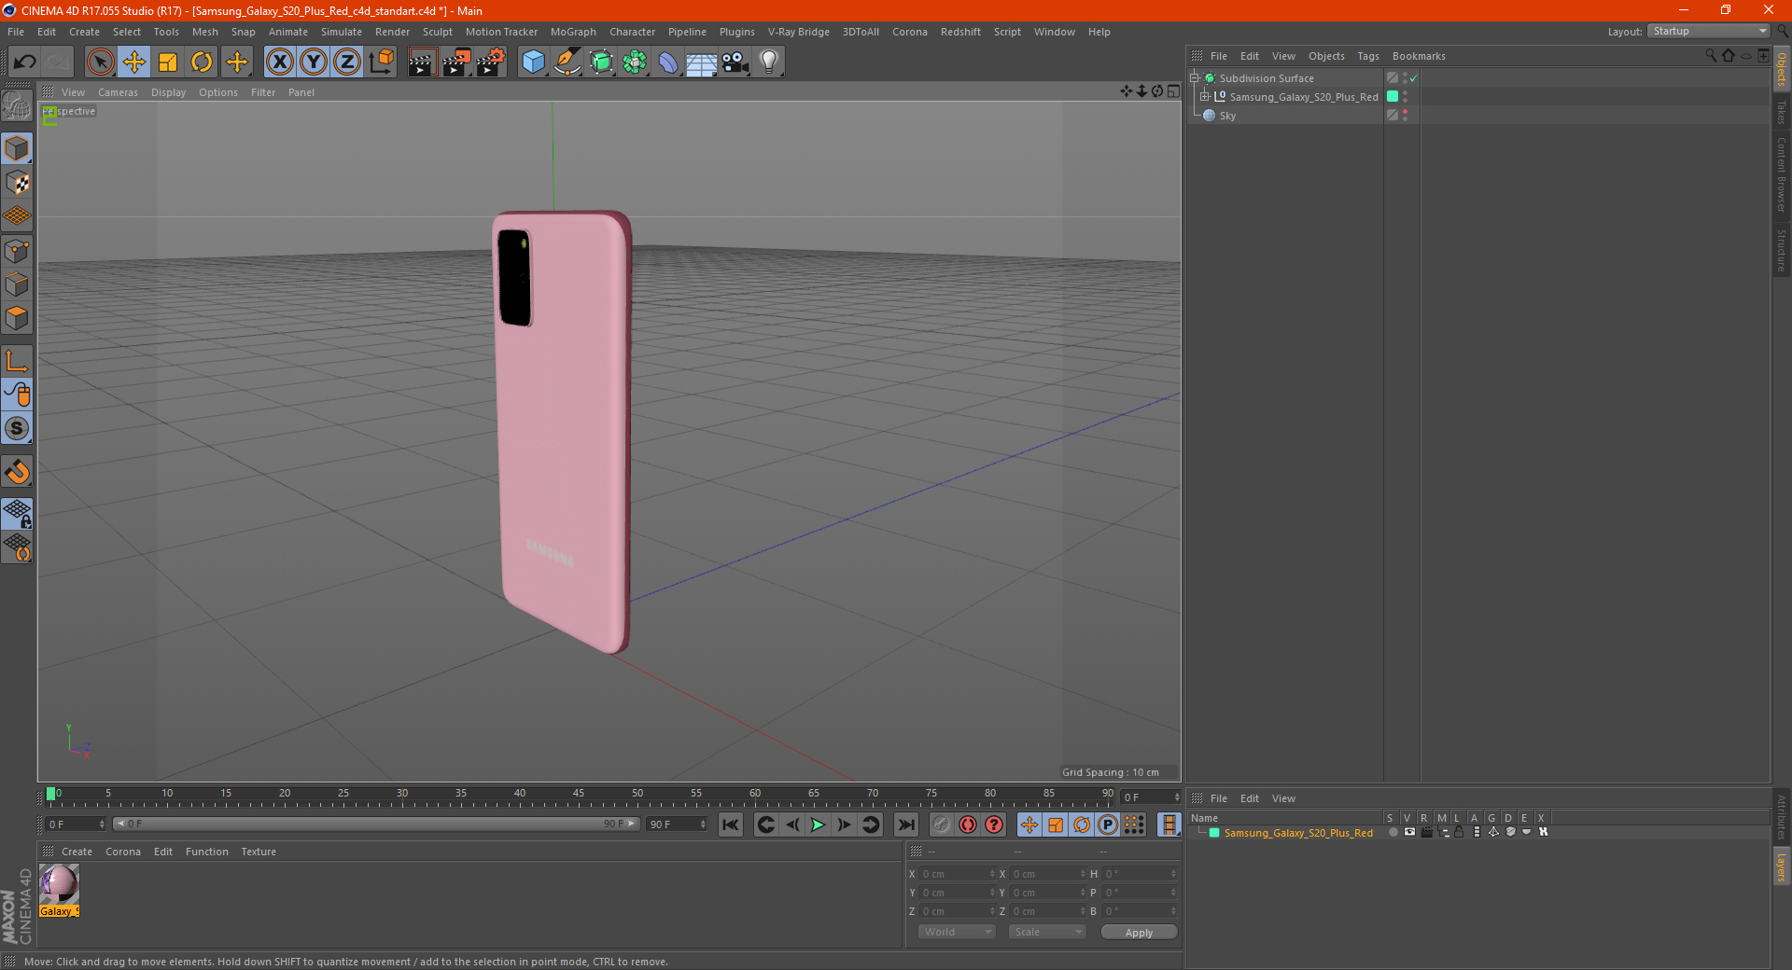Click the end frame 90 F field

click(x=677, y=824)
